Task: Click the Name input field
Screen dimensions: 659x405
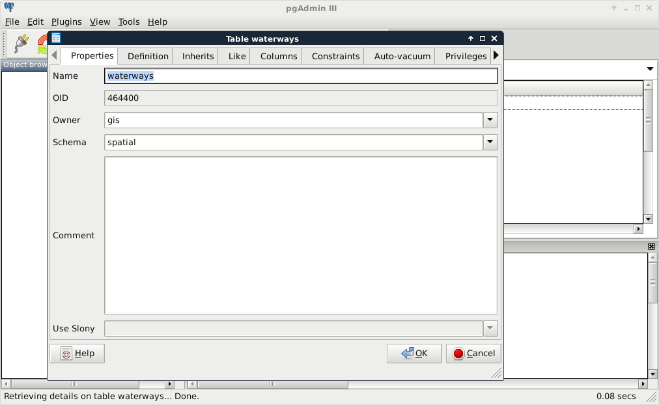Action: coord(301,76)
